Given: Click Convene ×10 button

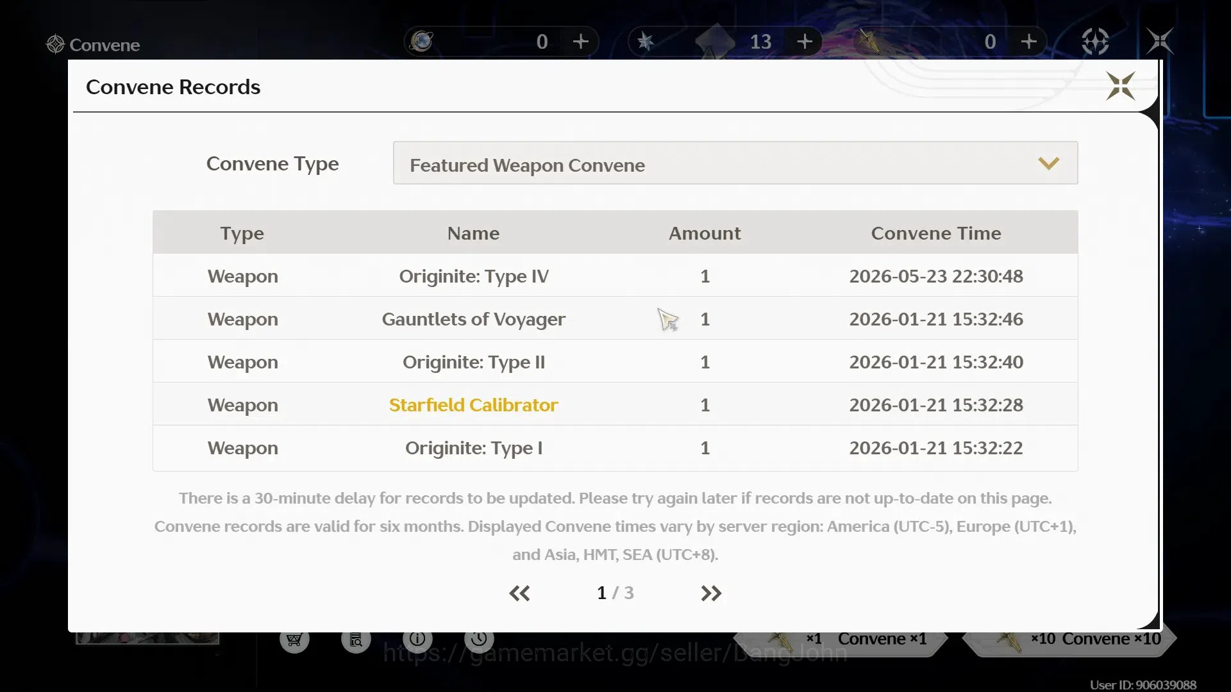Looking at the screenshot, I should click(x=1069, y=639).
